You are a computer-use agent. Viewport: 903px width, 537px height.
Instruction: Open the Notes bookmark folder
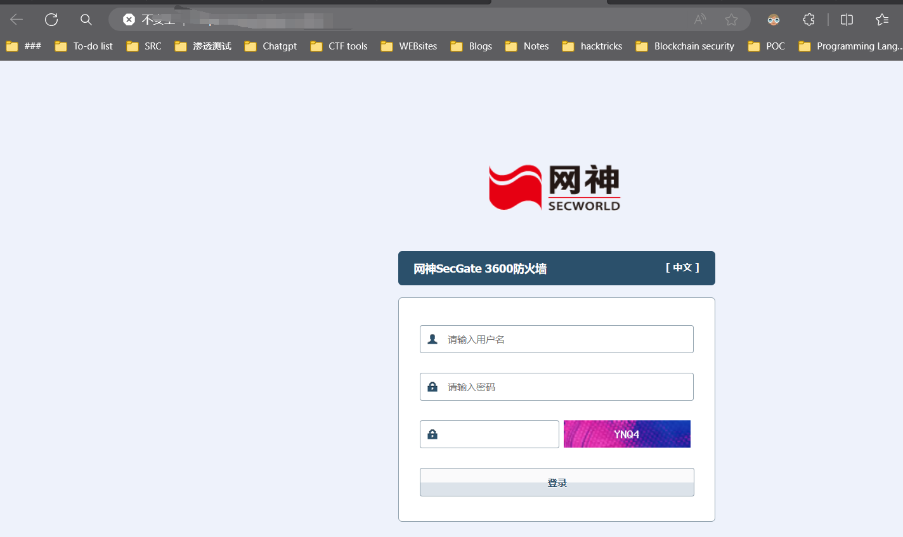point(527,46)
